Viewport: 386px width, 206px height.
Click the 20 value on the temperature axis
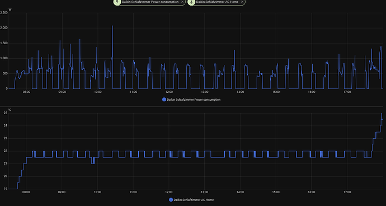6,176
